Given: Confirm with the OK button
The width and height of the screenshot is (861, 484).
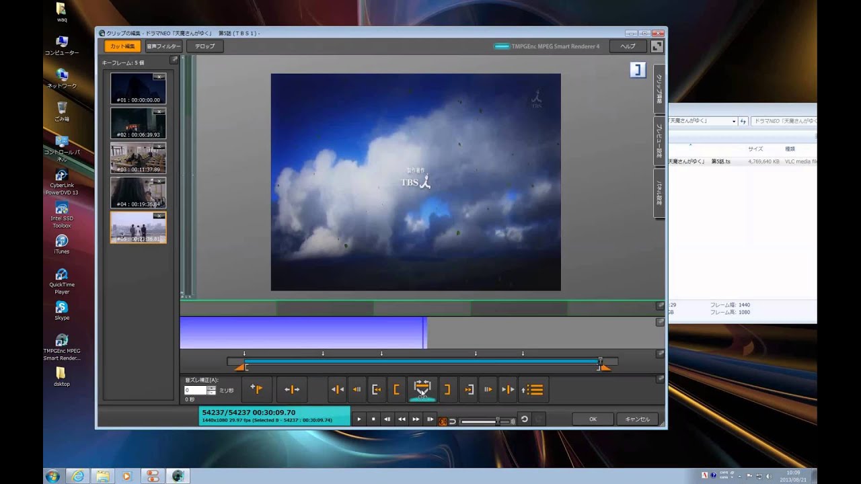Looking at the screenshot, I should pos(593,419).
